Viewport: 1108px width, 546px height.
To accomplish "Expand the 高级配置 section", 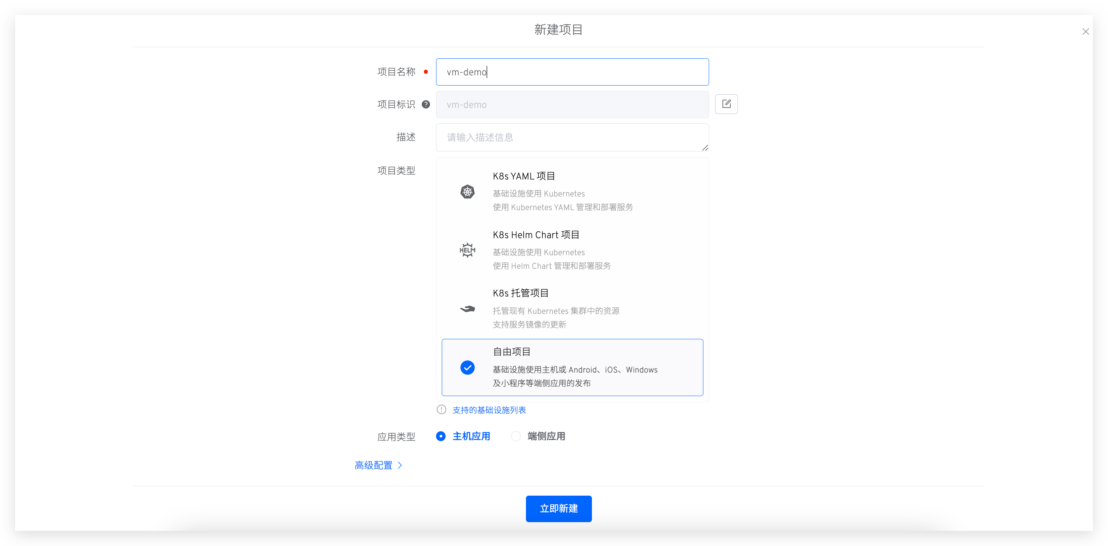I will [x=374, y=465].
